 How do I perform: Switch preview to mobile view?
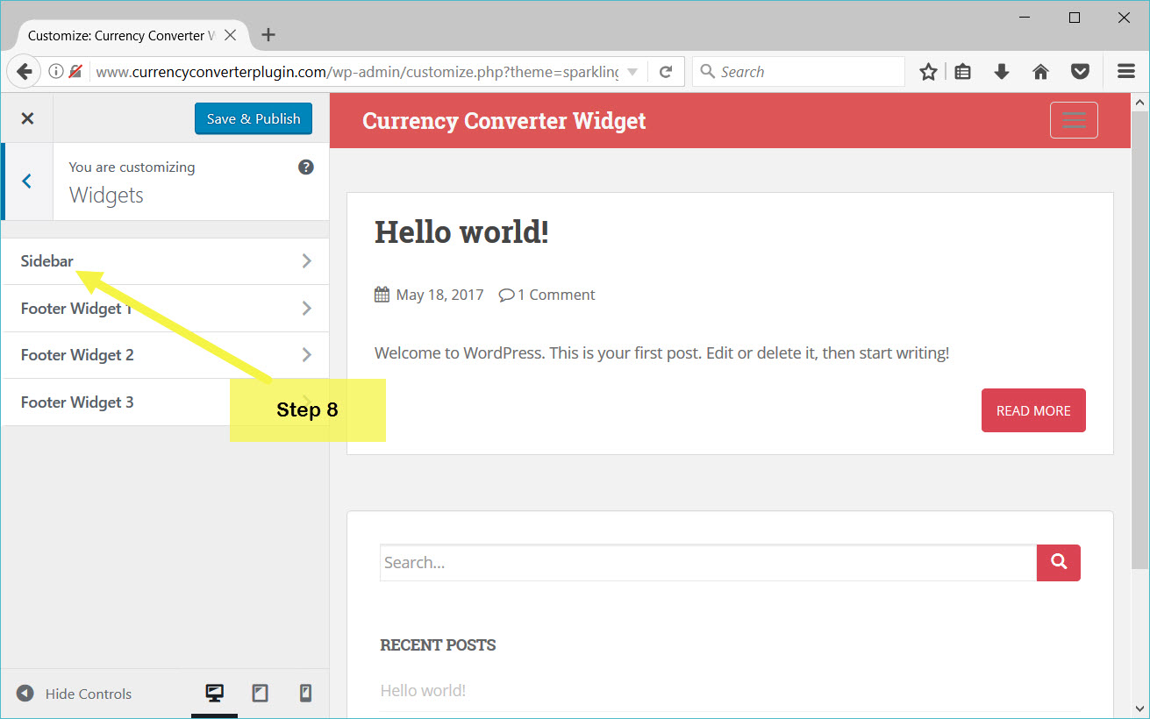point(304,693)
